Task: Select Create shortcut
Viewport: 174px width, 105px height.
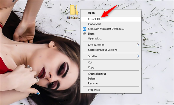Action: pos(111,74)
